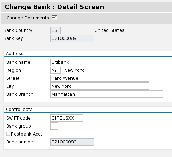
Task: Edit the City field showing New York
Action: coord(100,86)
